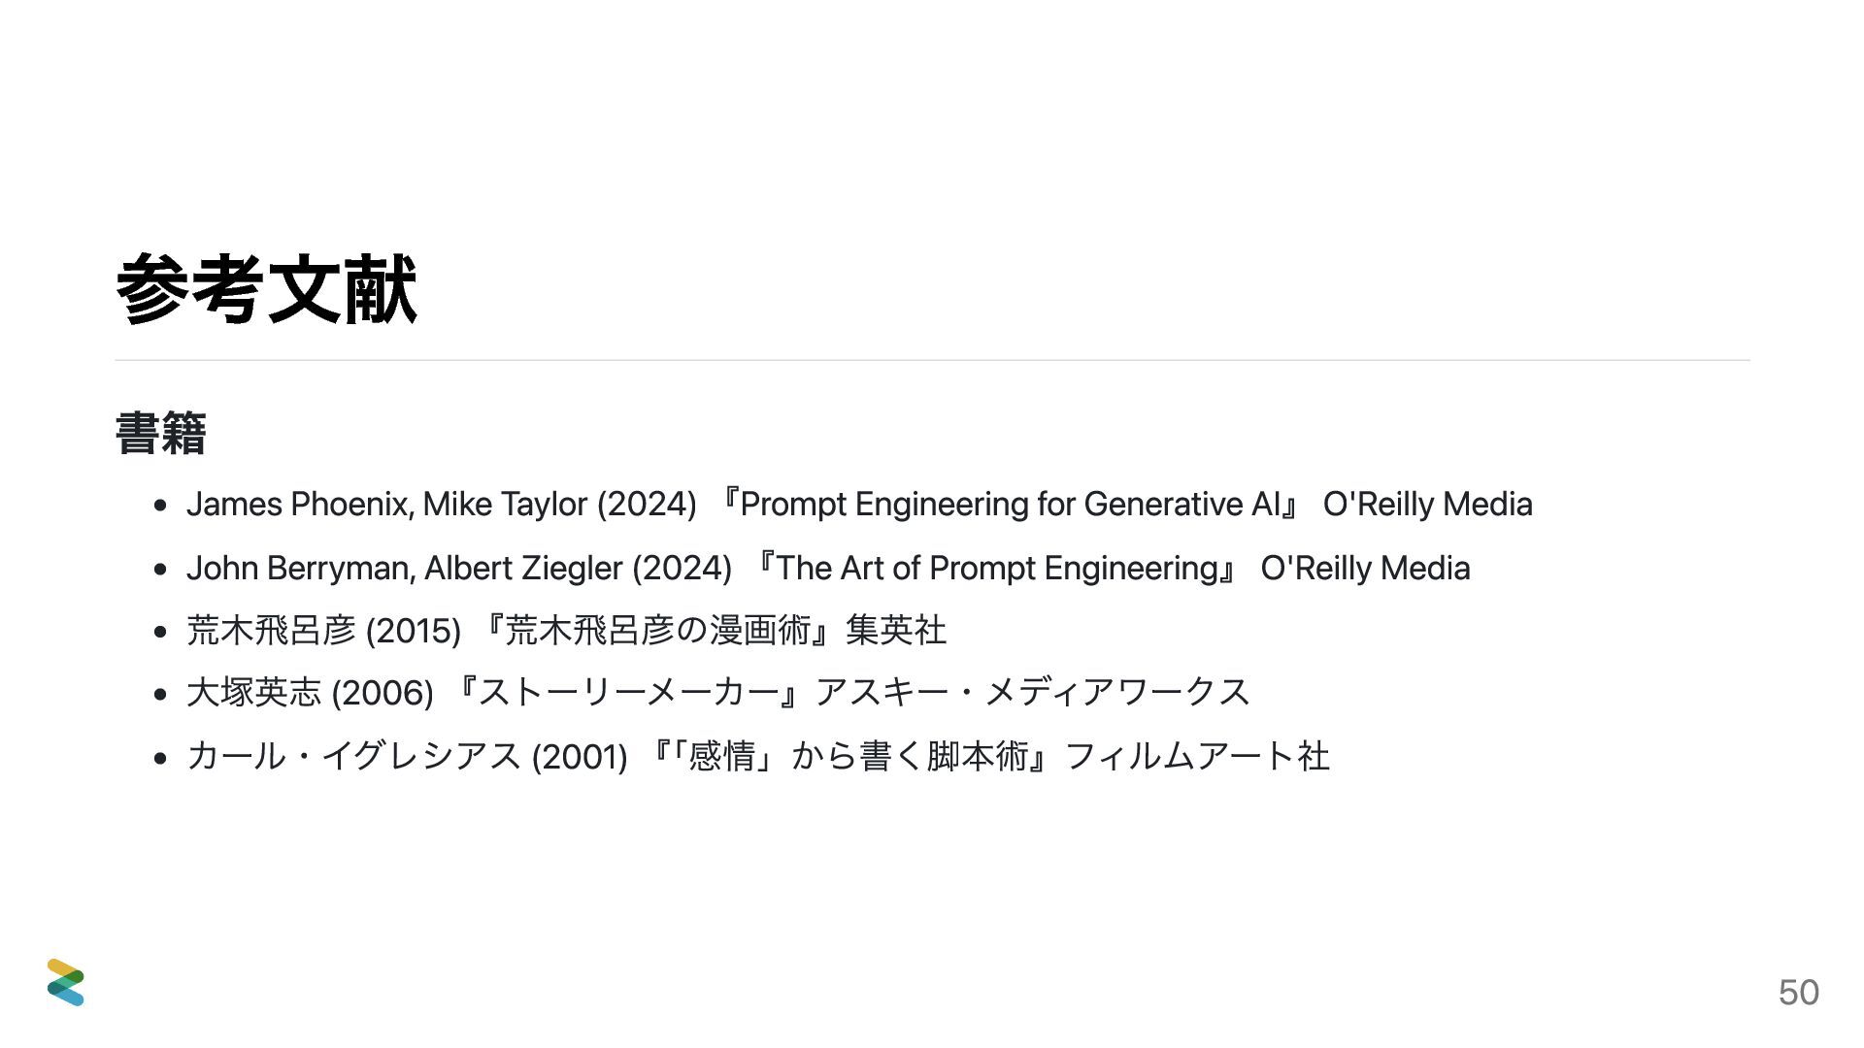
Task: Click the 荒木飛呂彦 (2015) author text
Action: [323, 631]
